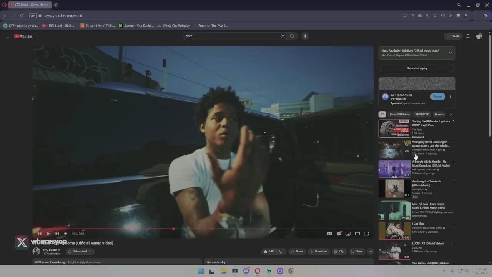
Task: Open a new browser tab
Action: click(56, 5)
